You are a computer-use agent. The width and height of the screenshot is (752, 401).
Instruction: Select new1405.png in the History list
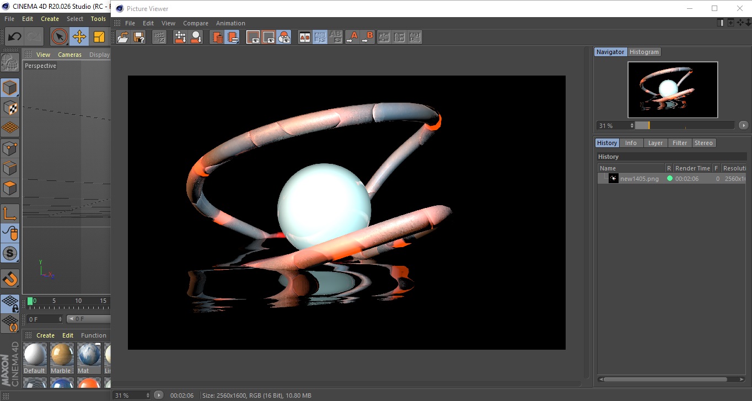639,179
